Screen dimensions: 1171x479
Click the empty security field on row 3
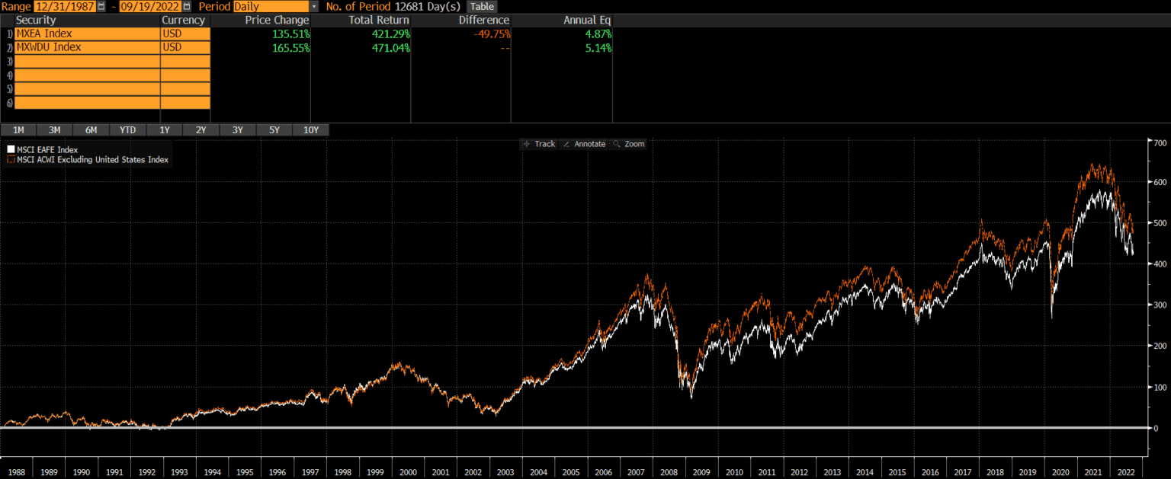[x=88, y=61]
